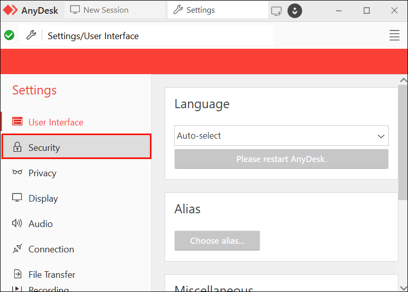
Task: Click the green connection status checkmark
Action: point(9,36)
